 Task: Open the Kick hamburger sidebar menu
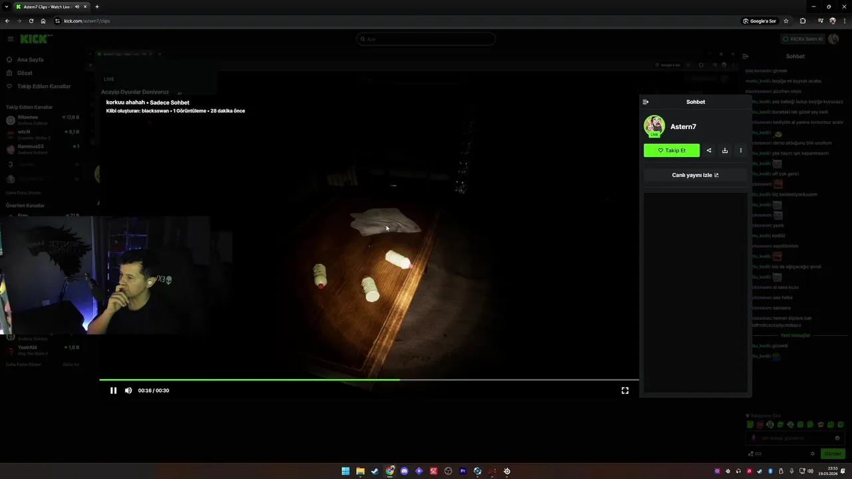point(10,39)
